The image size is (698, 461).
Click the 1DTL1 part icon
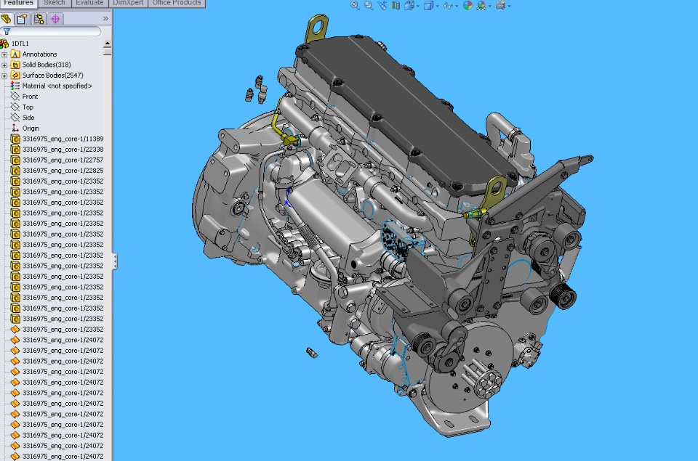4,44
